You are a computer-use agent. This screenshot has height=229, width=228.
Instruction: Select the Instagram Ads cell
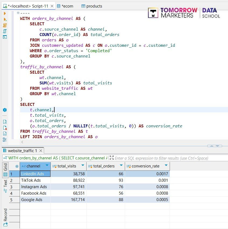(35, 187)
